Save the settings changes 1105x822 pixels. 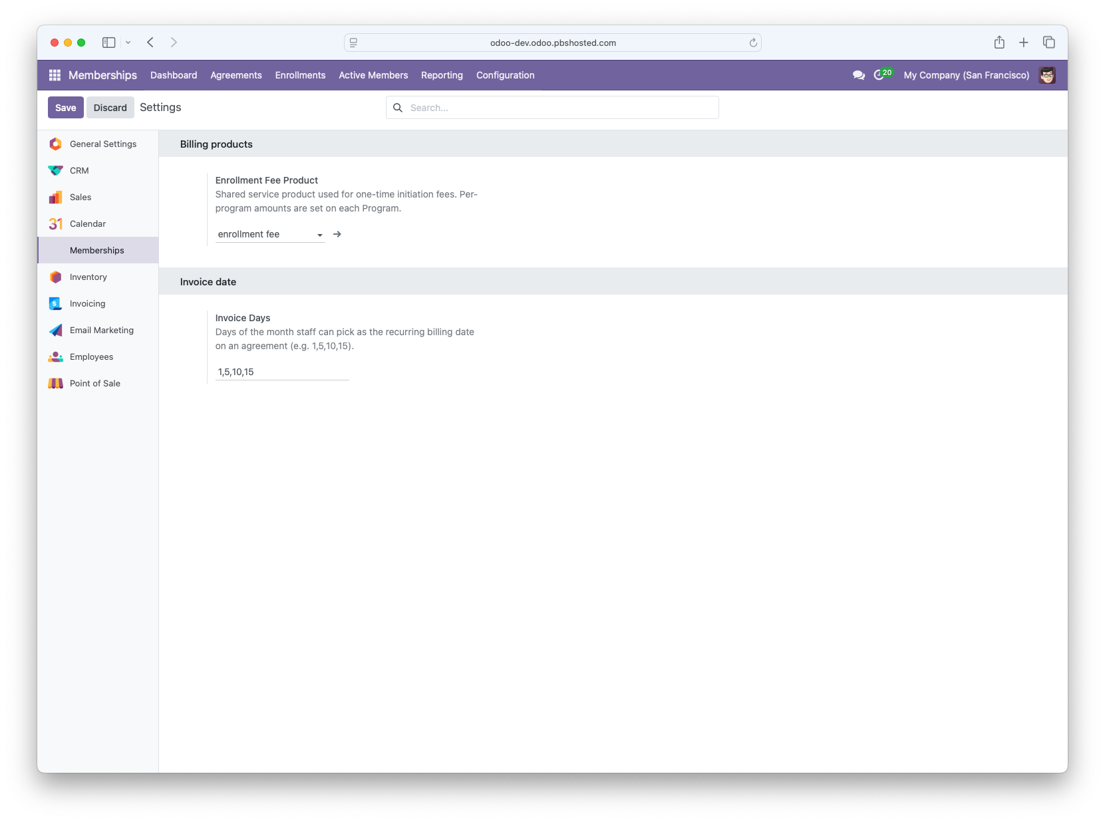pos(65,108)
